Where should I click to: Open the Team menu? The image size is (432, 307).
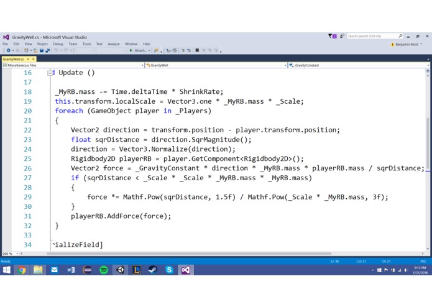tap(73, 44)
